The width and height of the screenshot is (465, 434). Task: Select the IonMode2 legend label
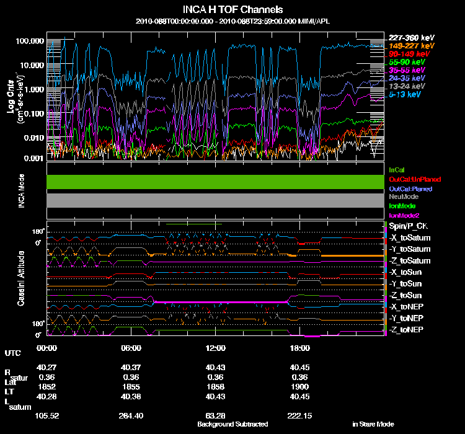pyautogui.click(x=404, y=216)
